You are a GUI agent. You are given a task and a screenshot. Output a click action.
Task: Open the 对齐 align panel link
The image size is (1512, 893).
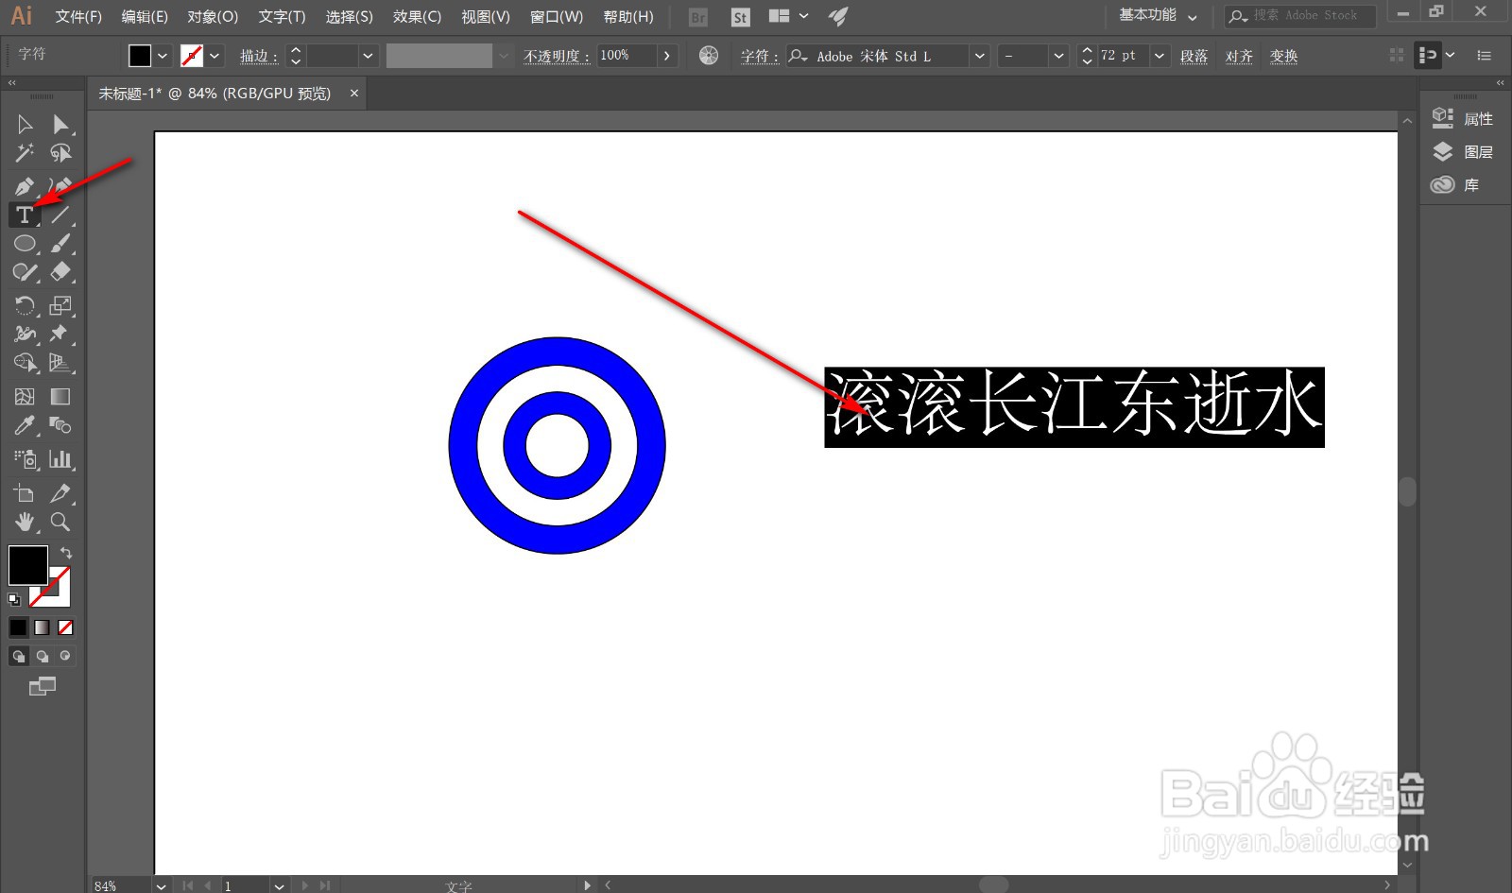click(1240, 56)
